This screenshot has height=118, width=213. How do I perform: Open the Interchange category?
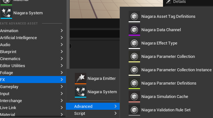[33, 101]
